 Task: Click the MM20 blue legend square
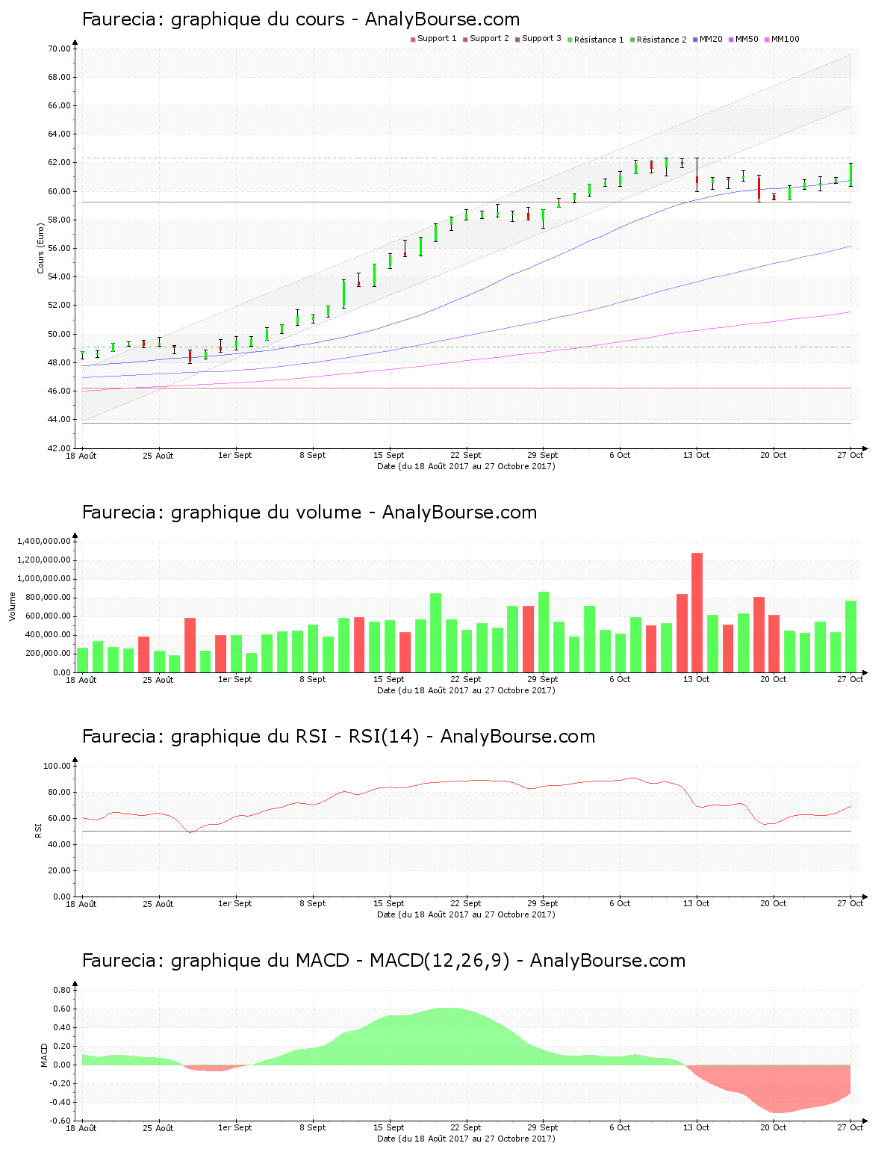[x=695, y=40]
